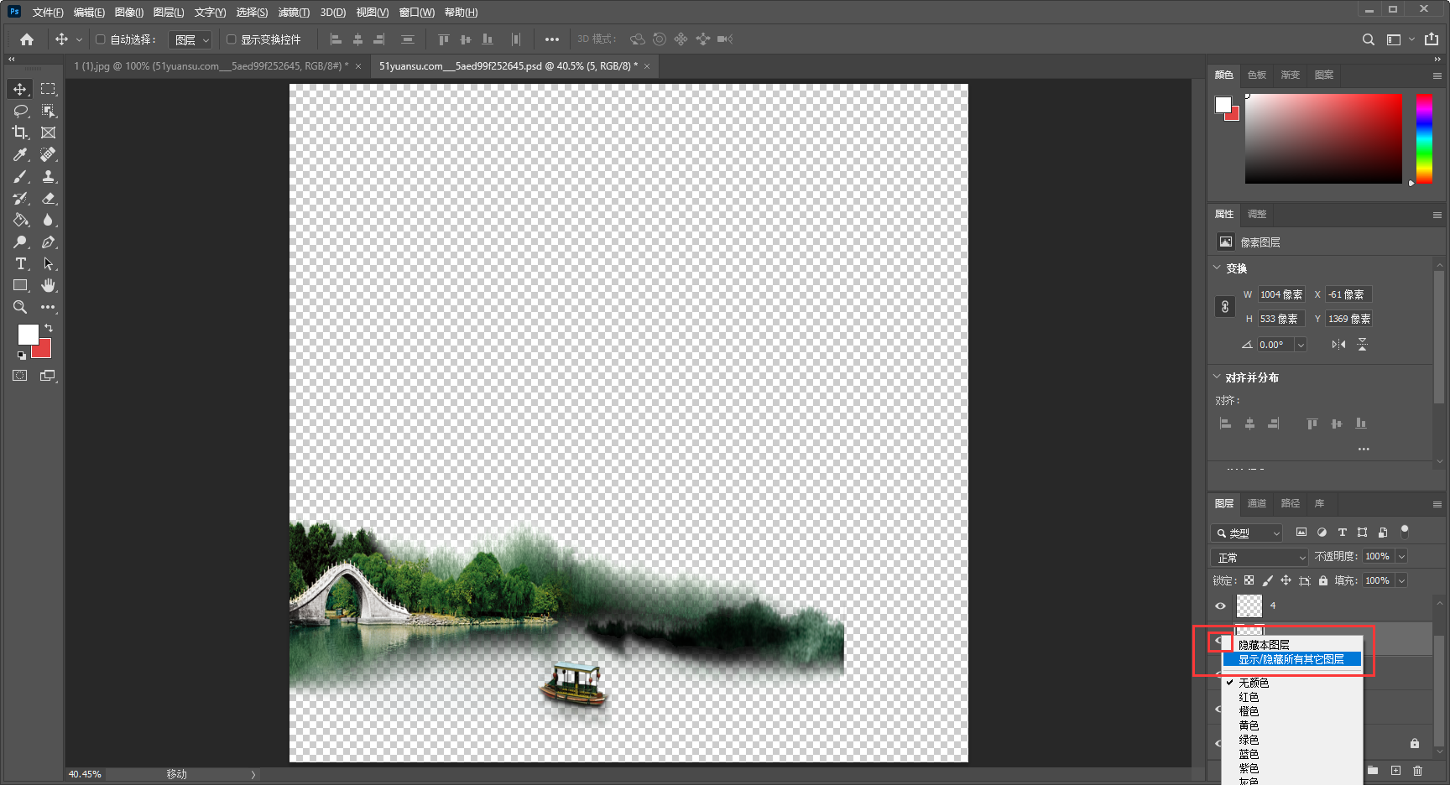Switch to the 1 (1).jpg document tab

(x=211, y=66)
